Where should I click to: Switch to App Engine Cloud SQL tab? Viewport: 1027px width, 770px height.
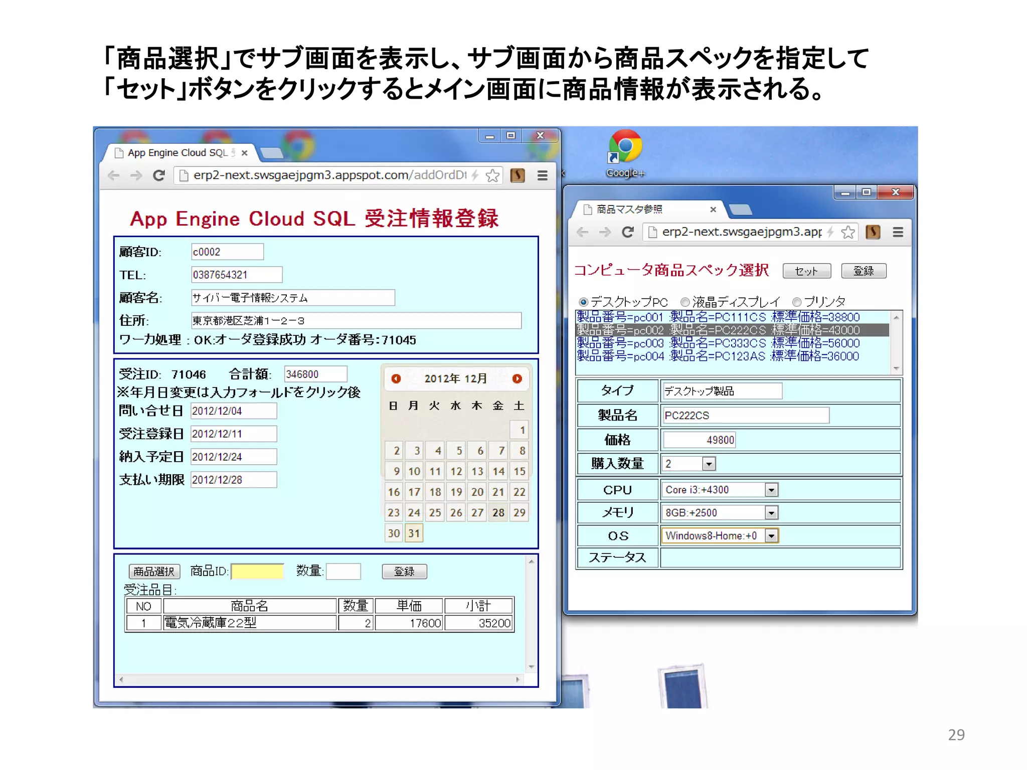tap(178, 153)
